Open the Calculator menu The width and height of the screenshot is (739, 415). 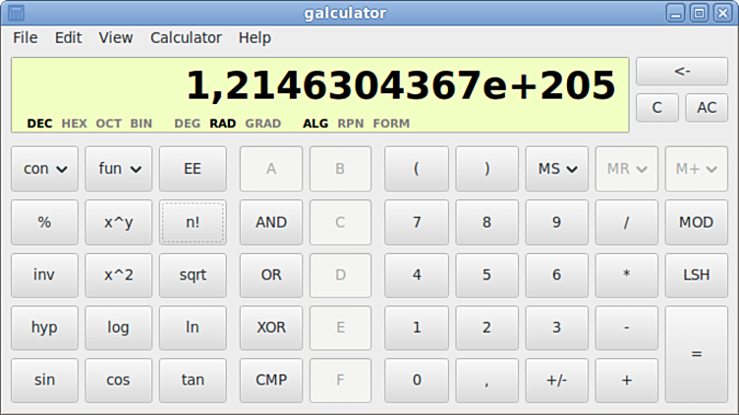186,37
